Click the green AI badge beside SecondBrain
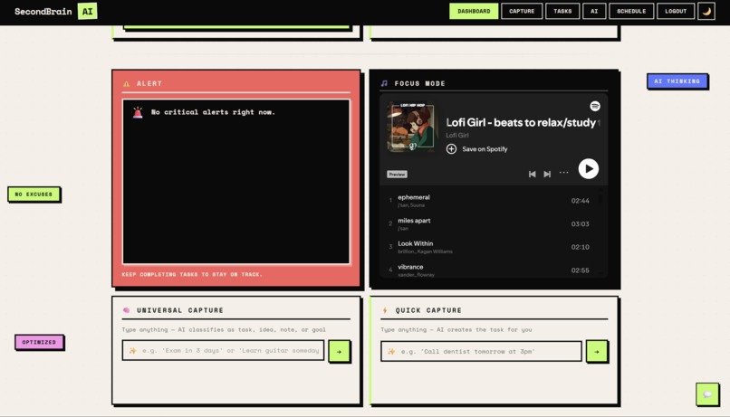 pyautogui.click(x=88, y=11)
